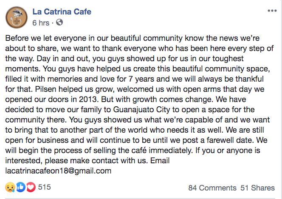Screen dimensions: 282x199
Task: Click the 6 hrs post timestamp
Action: [41, 23]
